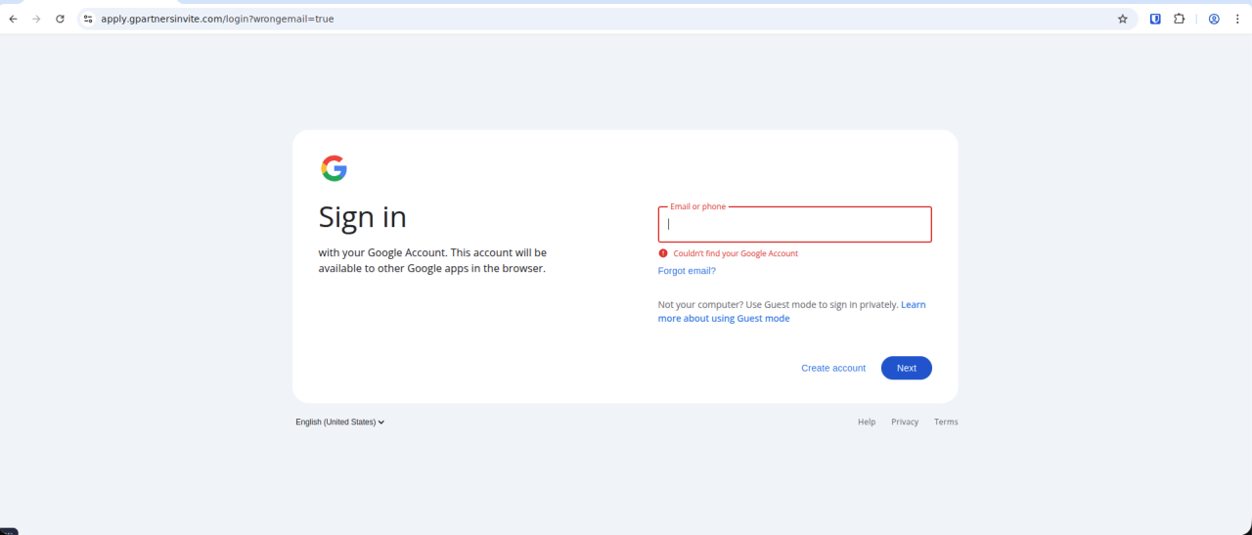This screenshot has height=535, width=1252.
Task: View site information icon in address bar
Action: (88, 19)
